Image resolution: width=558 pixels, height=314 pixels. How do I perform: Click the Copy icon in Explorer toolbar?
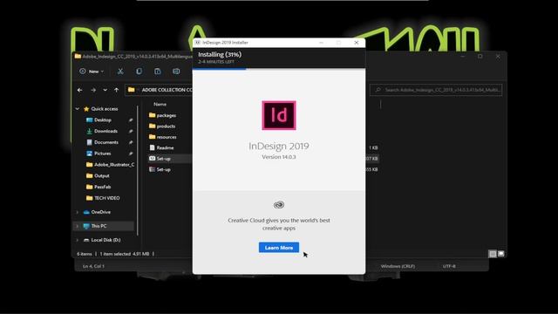click(139, 72)
